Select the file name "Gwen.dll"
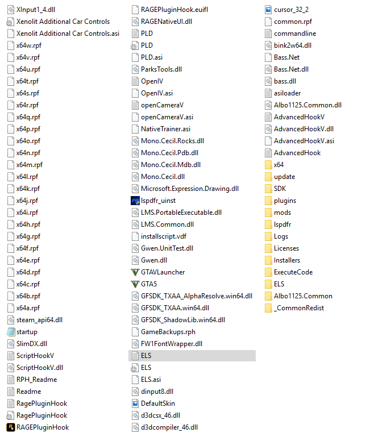The image size is (366, 437). pyautogui.click(x=154, y=260)
